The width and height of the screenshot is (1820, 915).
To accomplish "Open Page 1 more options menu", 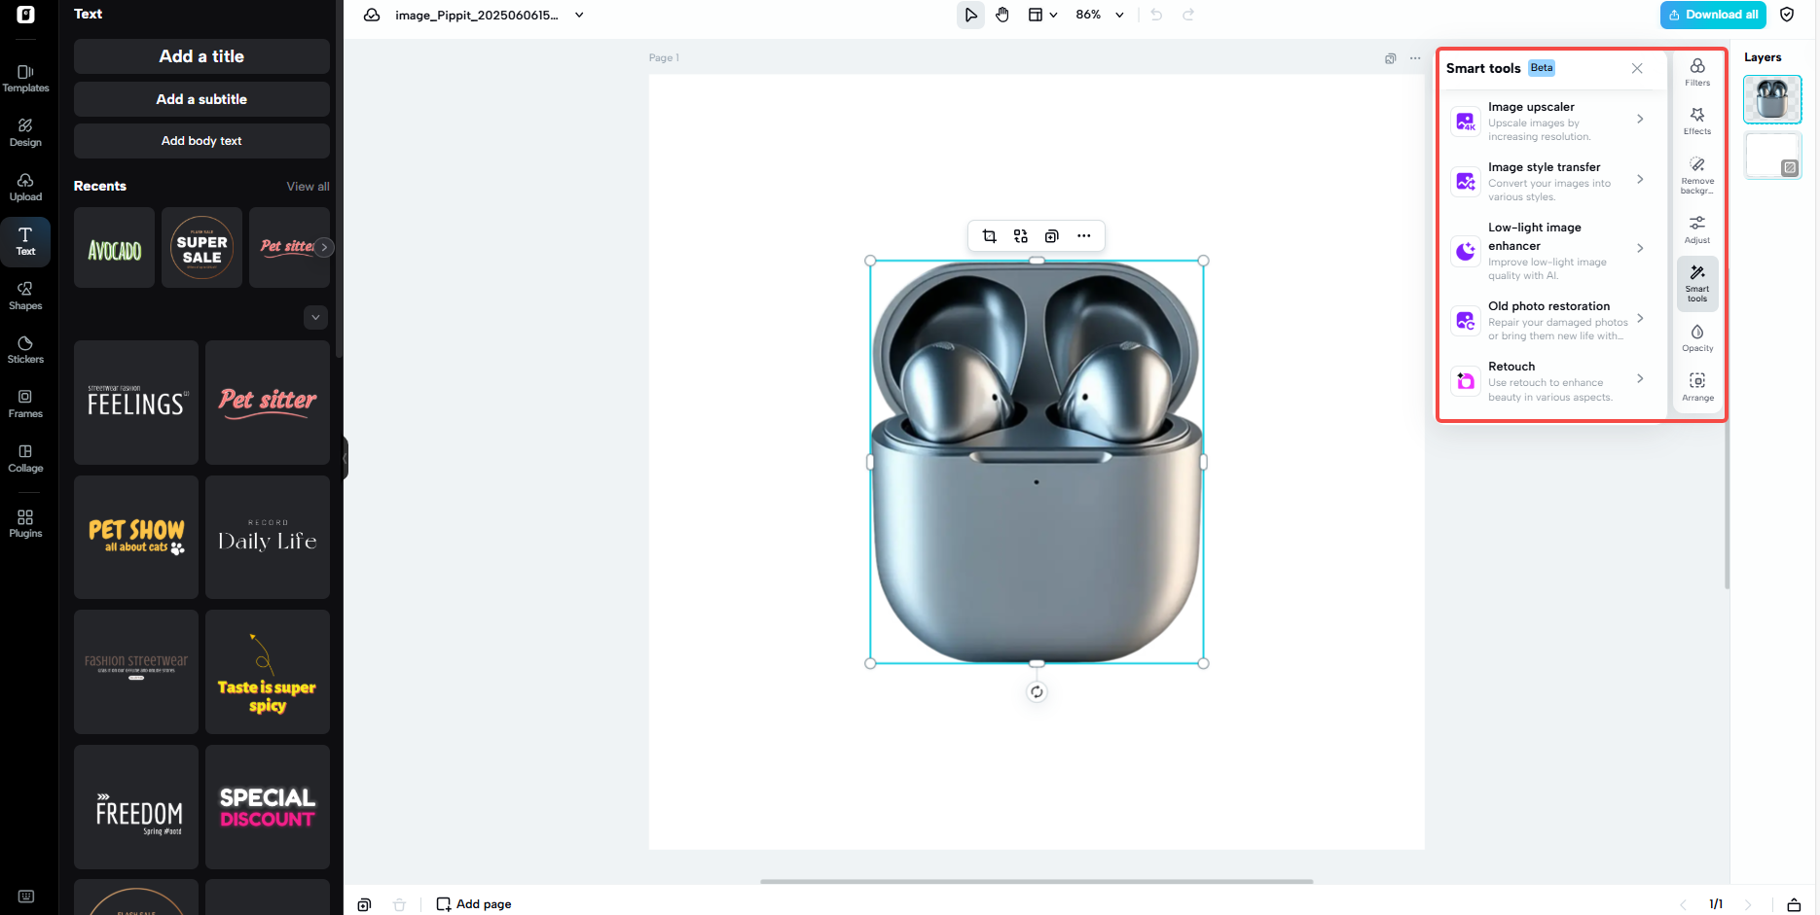I will [x=1415, y=58].
